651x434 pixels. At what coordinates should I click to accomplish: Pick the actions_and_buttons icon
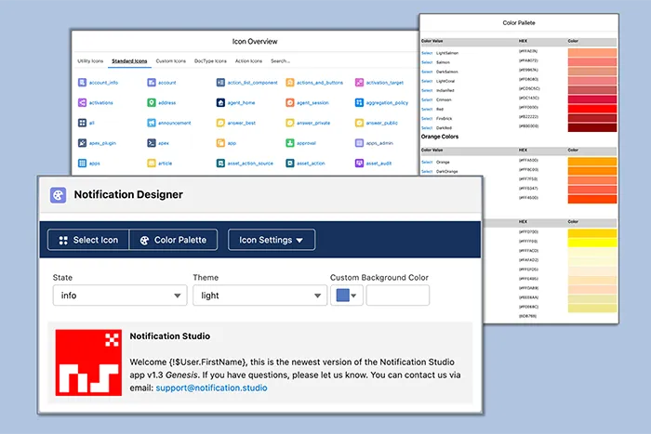[290, 83]
